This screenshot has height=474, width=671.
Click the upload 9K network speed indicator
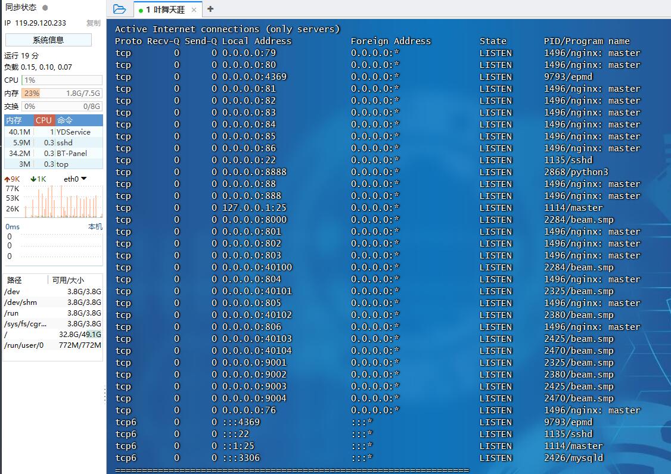[x=12, y=179]
